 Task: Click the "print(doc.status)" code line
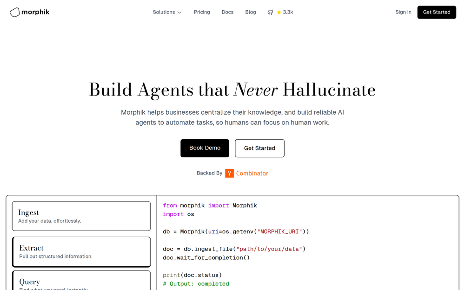tap(193, 275)
